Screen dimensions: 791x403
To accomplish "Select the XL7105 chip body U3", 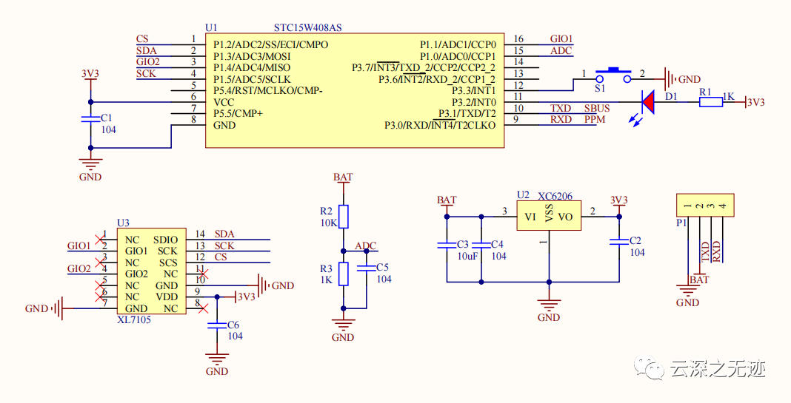I will 152,271.
